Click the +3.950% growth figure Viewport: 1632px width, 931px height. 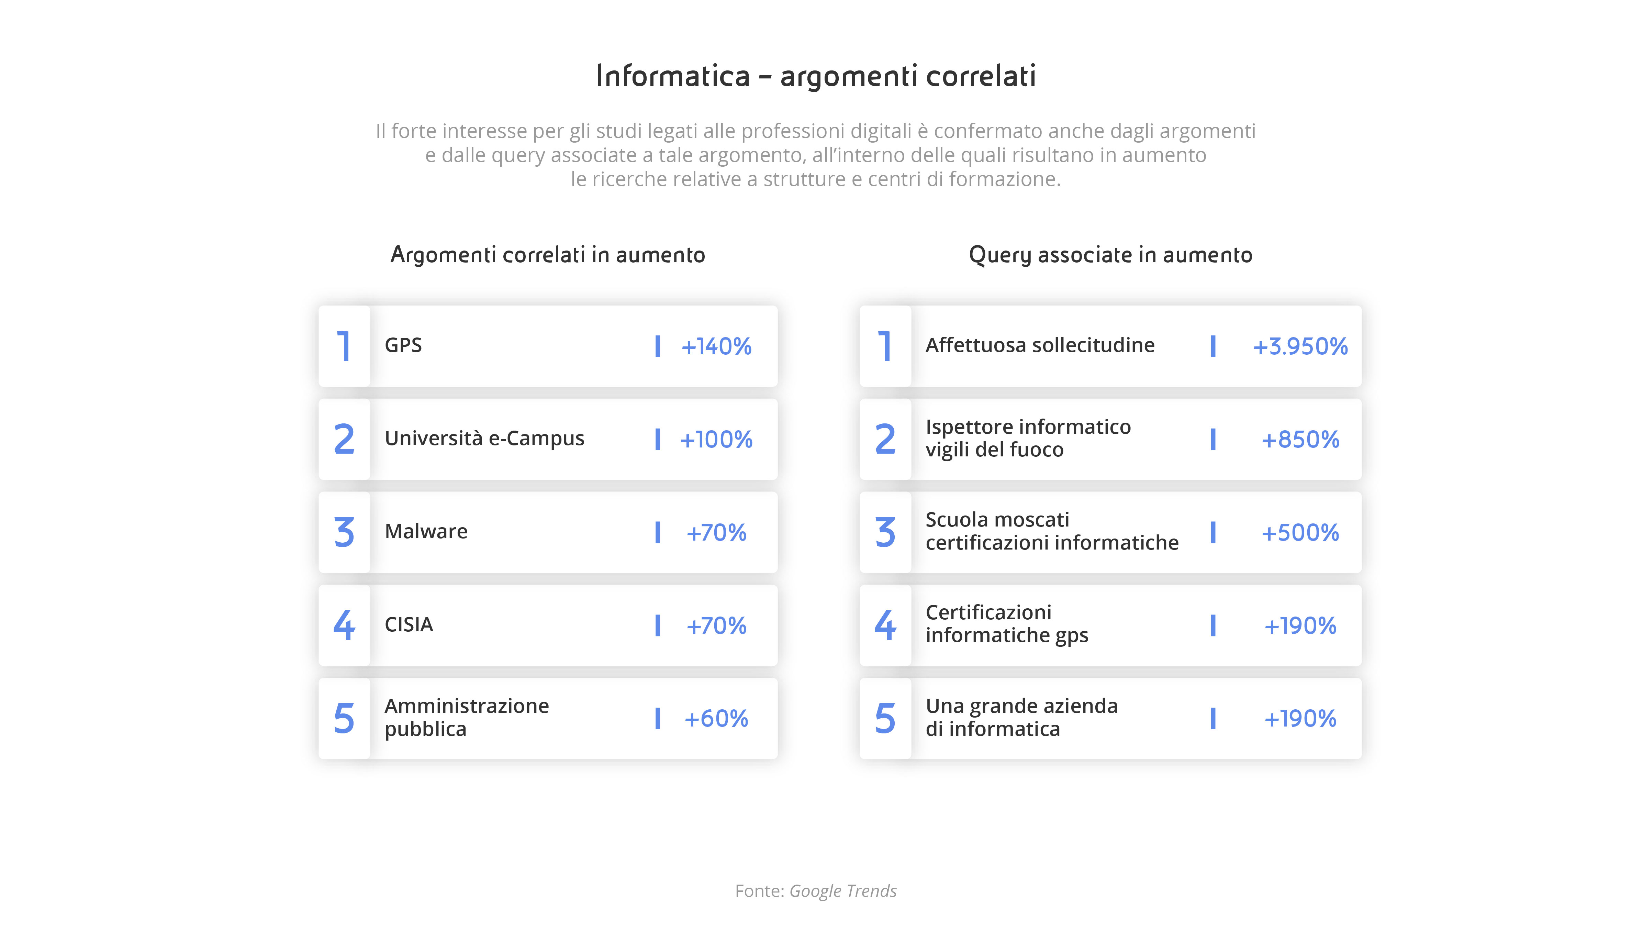point(1300,346)
